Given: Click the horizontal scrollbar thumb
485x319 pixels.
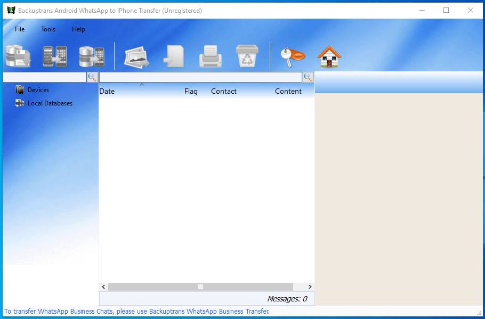Looking at the screenshot, I should click(x=200, y=287).
